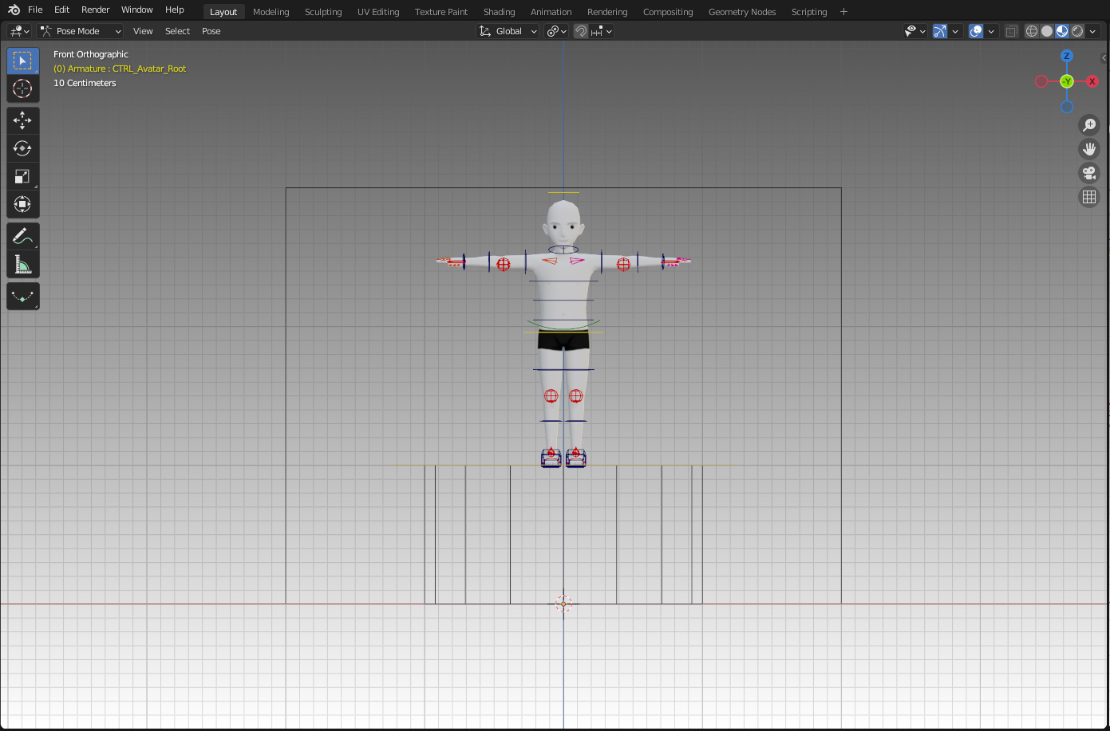Open the transform pivot point dropdown
Screen dimensions: 1110x731
556,31
